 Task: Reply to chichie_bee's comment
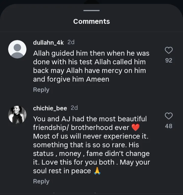pos(41,181)
